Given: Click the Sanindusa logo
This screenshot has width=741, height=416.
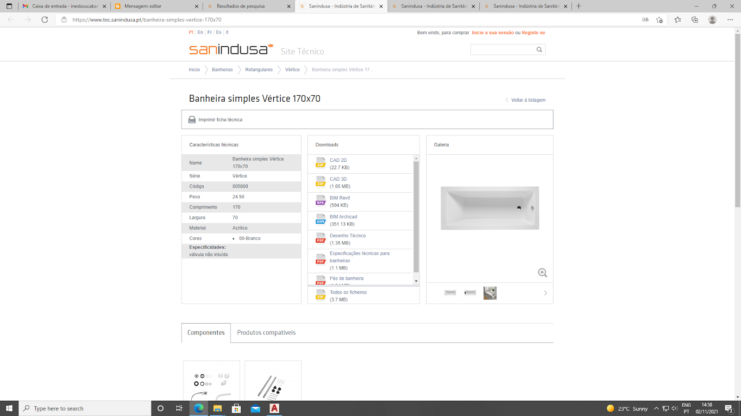Looking at the screenshot, I should point(231,49).
